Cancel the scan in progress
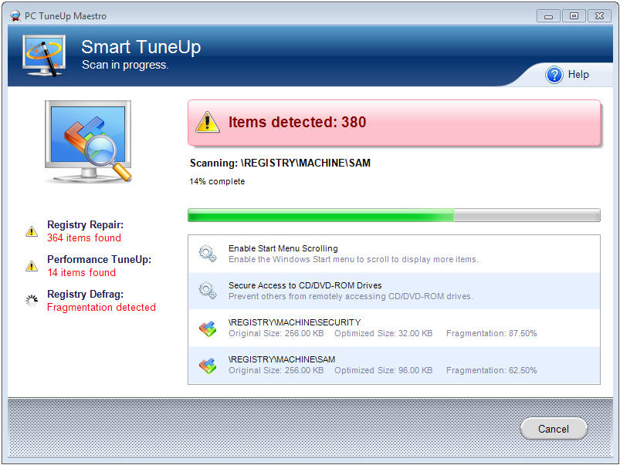 pos(553,429)
